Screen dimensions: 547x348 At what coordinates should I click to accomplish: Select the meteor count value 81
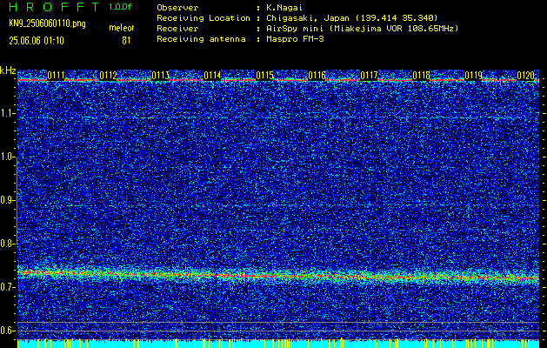[x=126, y=41]
